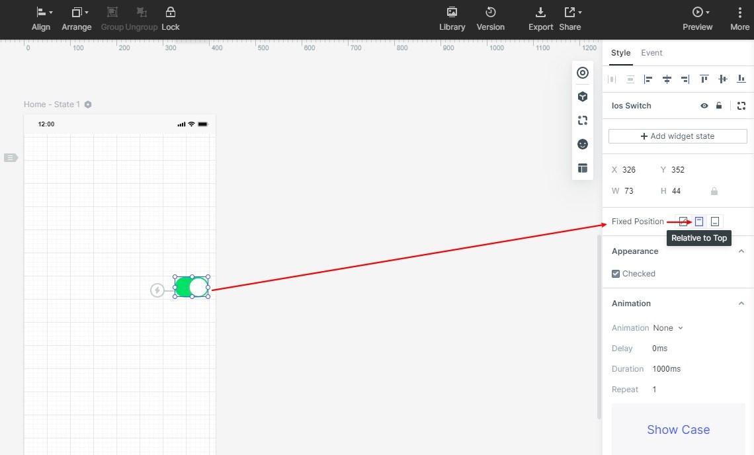This screenshot has height=455, width=754.
Task: Toggle the Ios Switch unlock padlock
Action: coord(719,105)
